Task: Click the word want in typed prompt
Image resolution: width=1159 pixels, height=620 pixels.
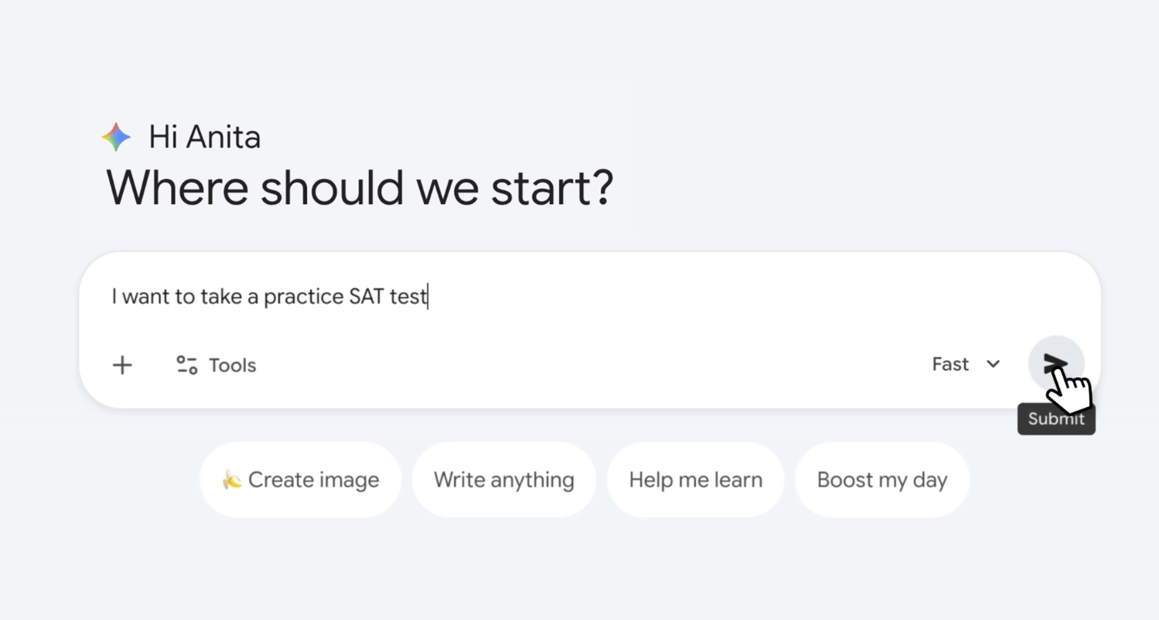Action: [x=146, y=296]
